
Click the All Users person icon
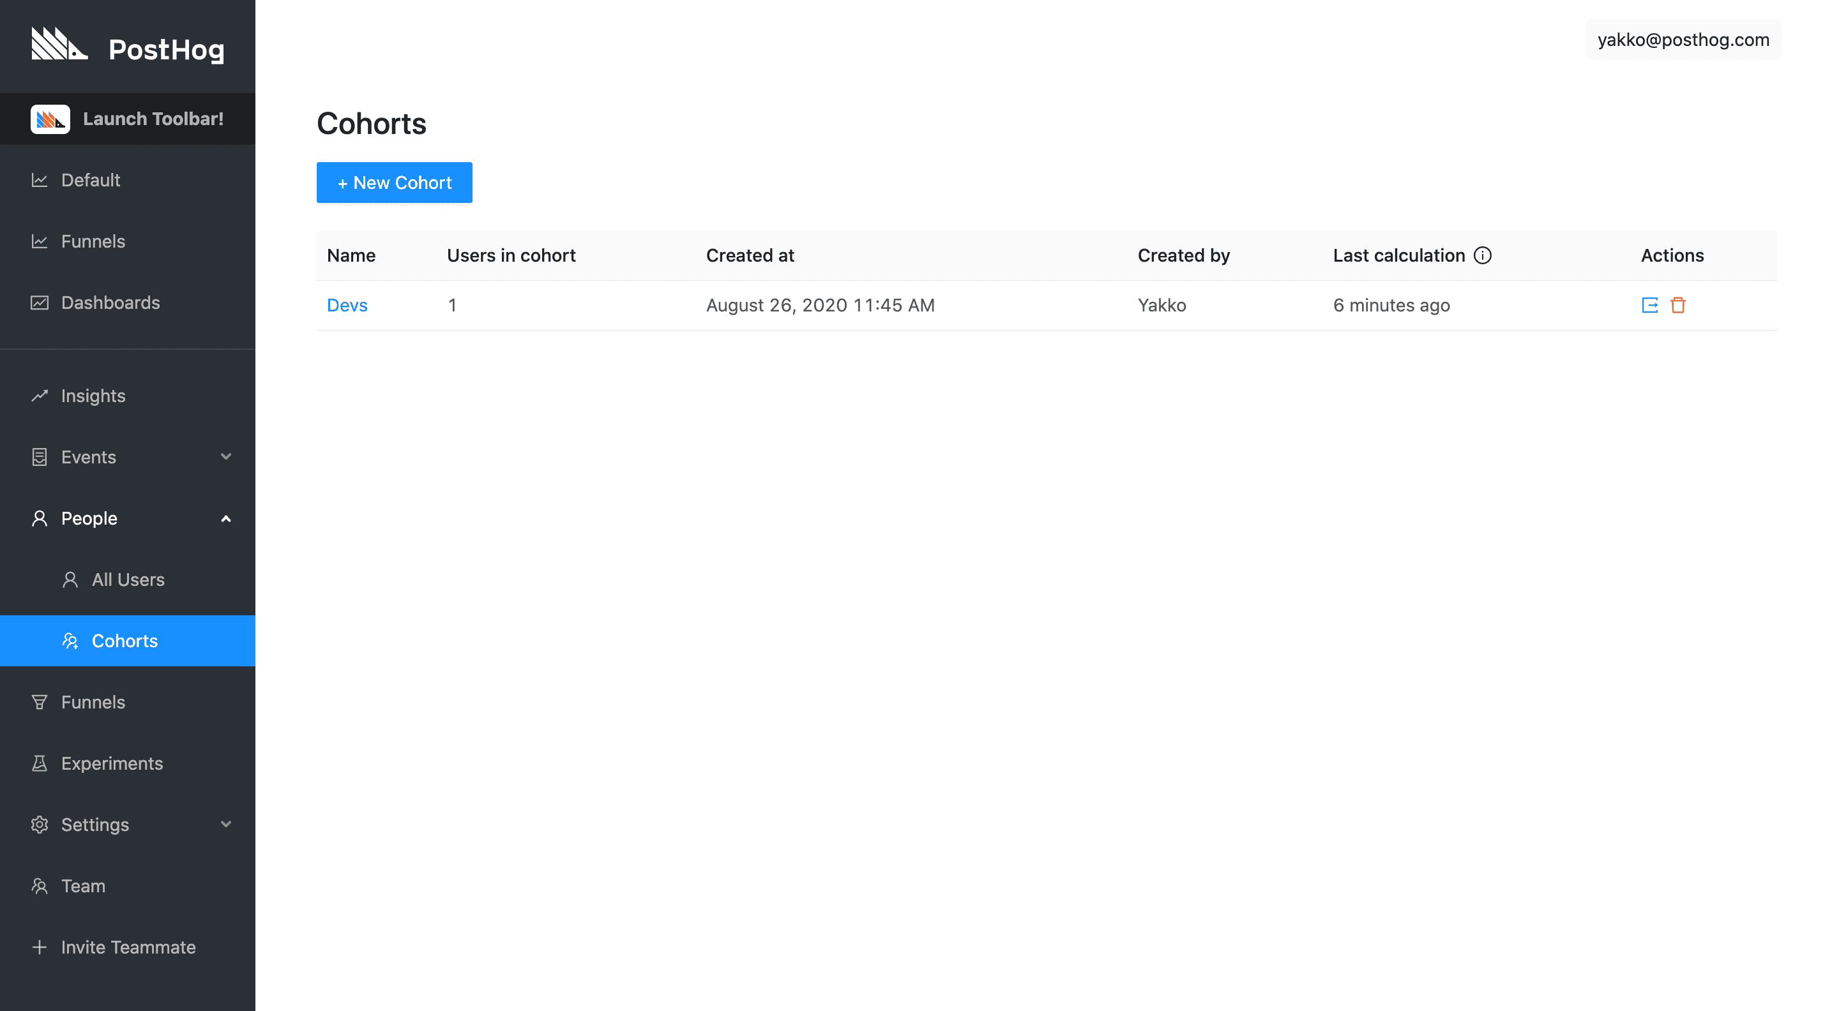[x=70, y=580]
